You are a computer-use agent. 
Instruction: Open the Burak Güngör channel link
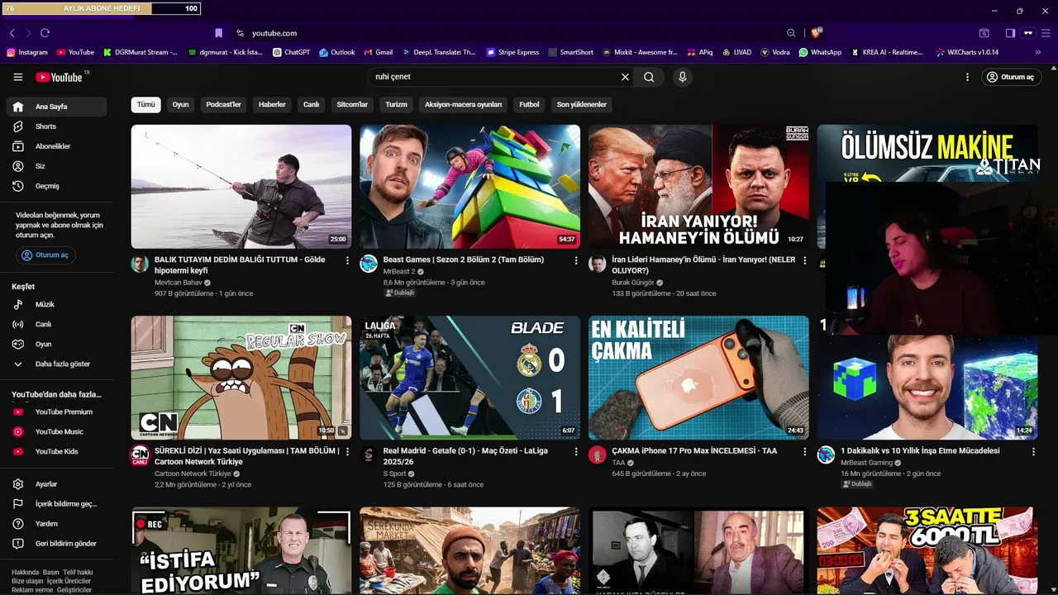click(633, 283)
